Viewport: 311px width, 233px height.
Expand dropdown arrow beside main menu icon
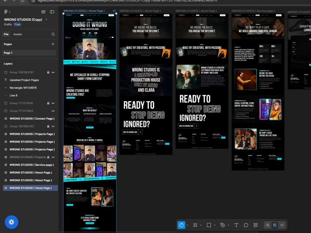pyautogui.click(x=10, y=12)
